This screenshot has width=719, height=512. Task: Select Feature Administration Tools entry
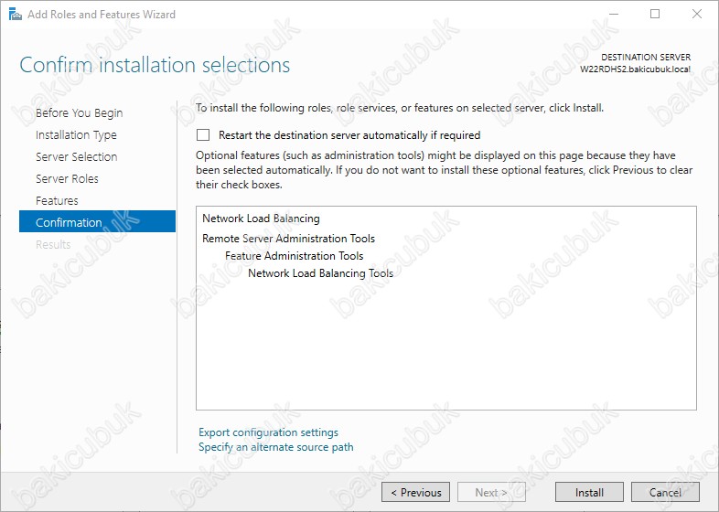click(294, 256)
